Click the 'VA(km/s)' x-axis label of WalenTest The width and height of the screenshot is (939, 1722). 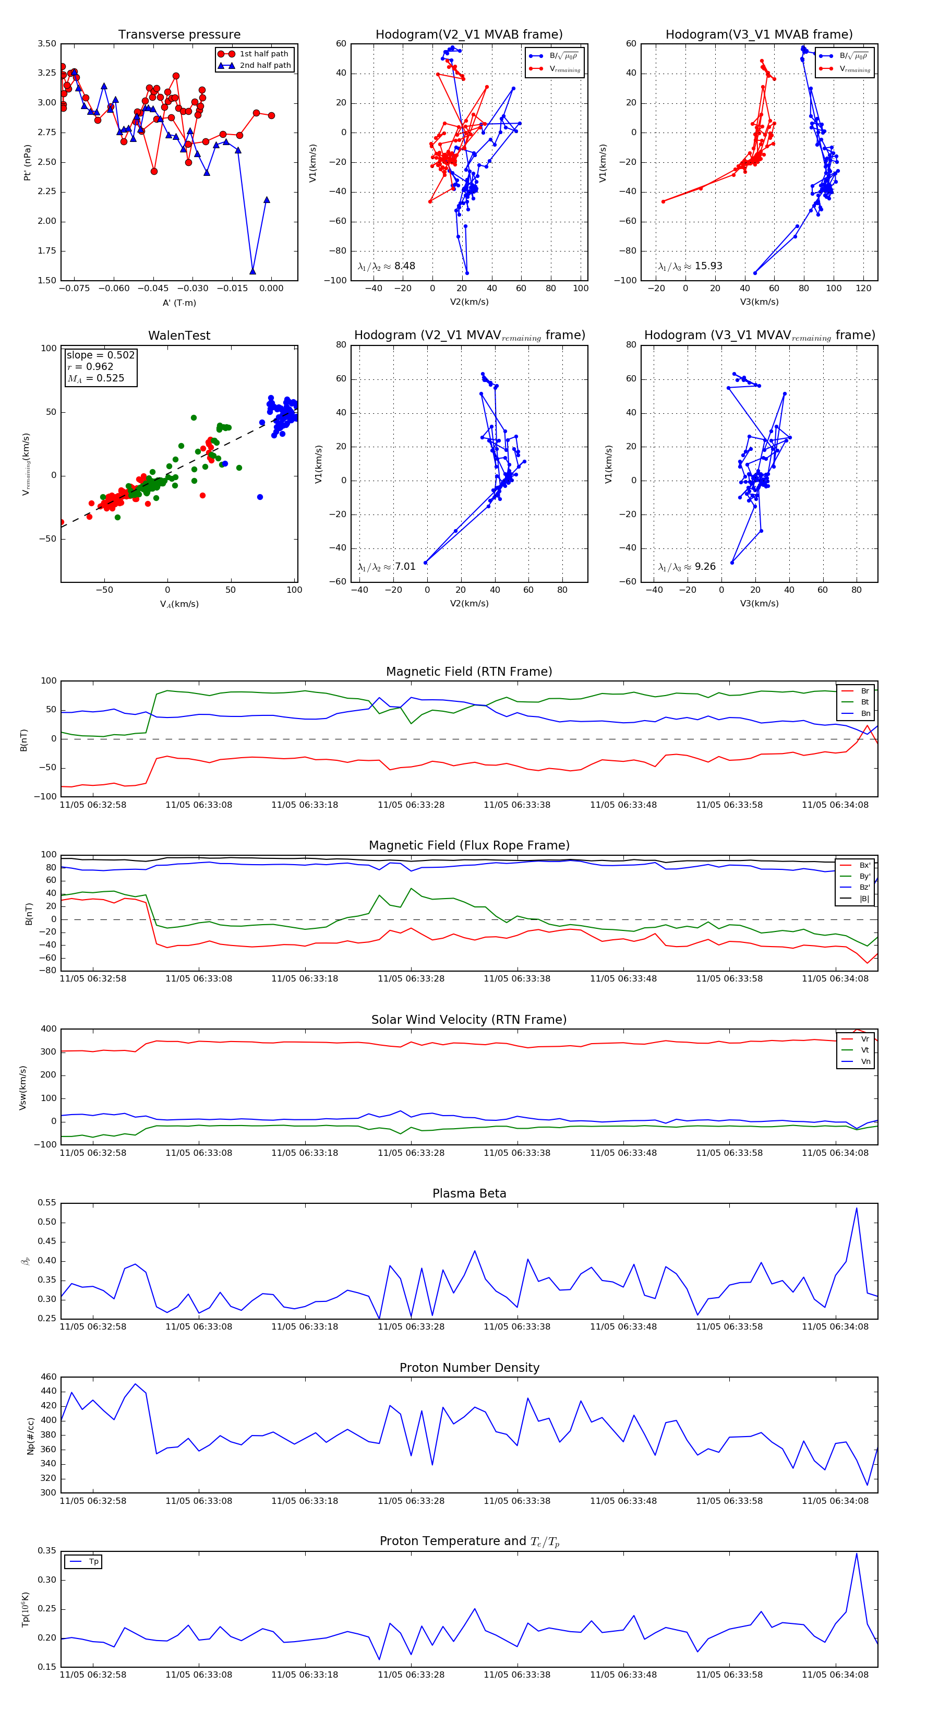[179, 604]
